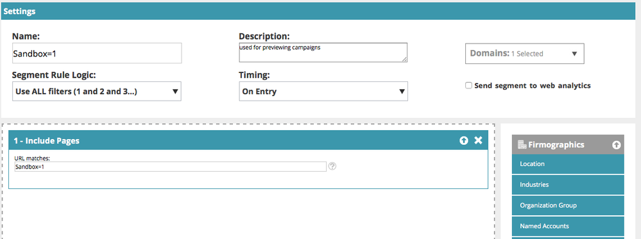Click the Firmographics building icon
The image size is (641, 239).
coord(522,144)
